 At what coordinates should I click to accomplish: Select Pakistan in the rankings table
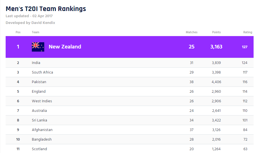39,82
